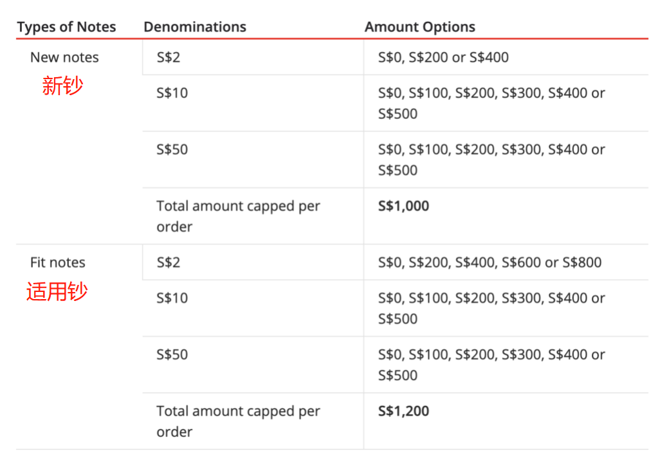Click the Types of Notes column header

pos(66,27)
